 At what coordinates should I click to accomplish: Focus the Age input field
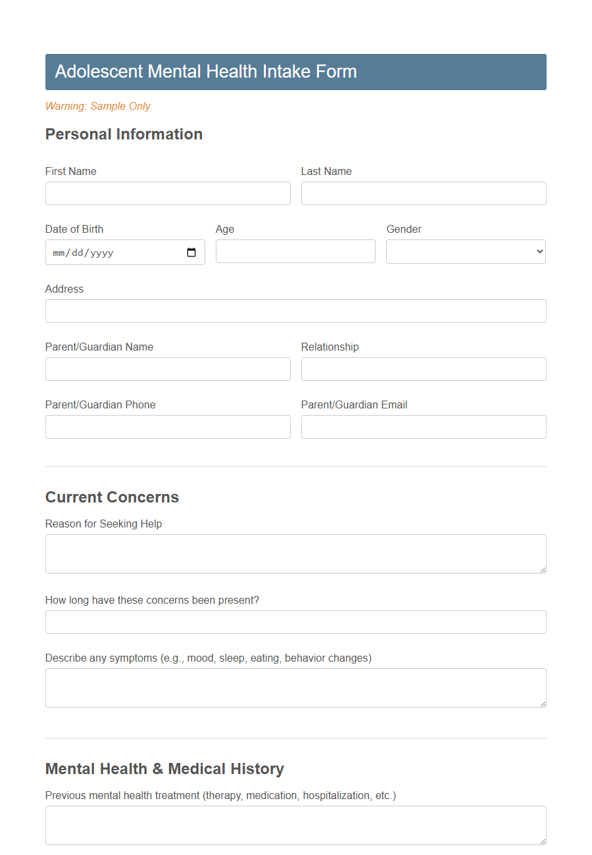(x=295, y=251)
